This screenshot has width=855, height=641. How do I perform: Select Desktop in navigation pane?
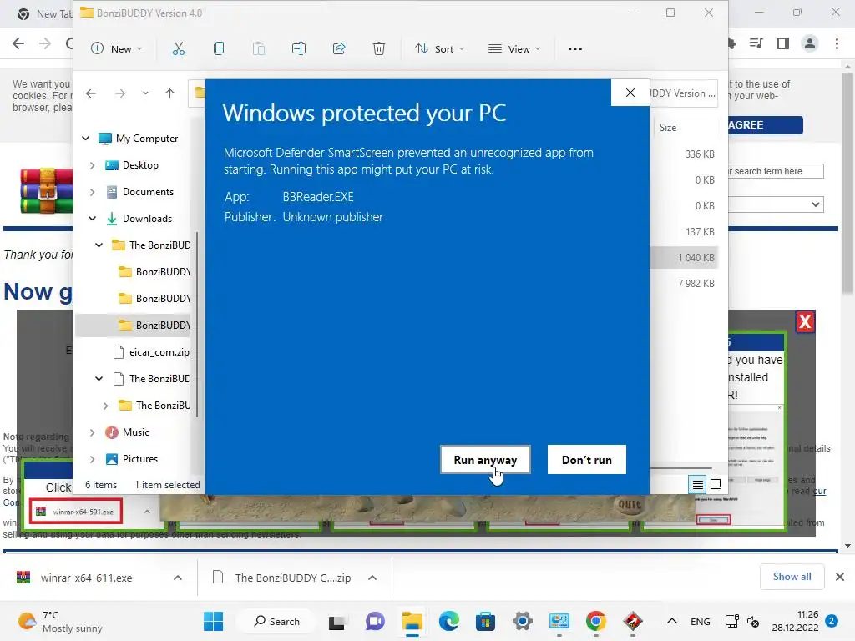(140, 165)
